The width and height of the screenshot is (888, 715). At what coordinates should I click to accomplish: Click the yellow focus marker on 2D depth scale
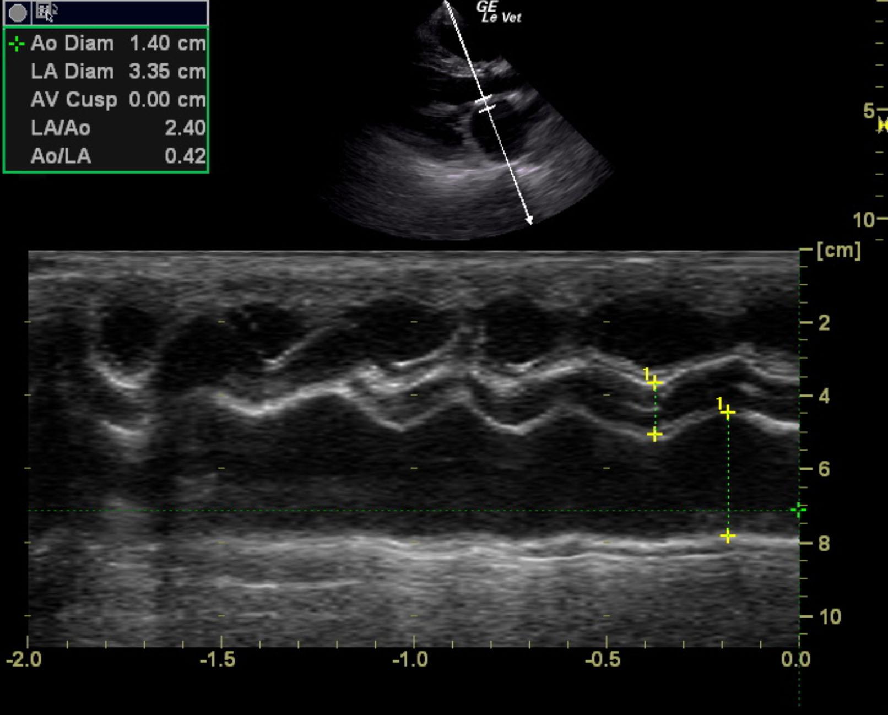click(883, 126)
